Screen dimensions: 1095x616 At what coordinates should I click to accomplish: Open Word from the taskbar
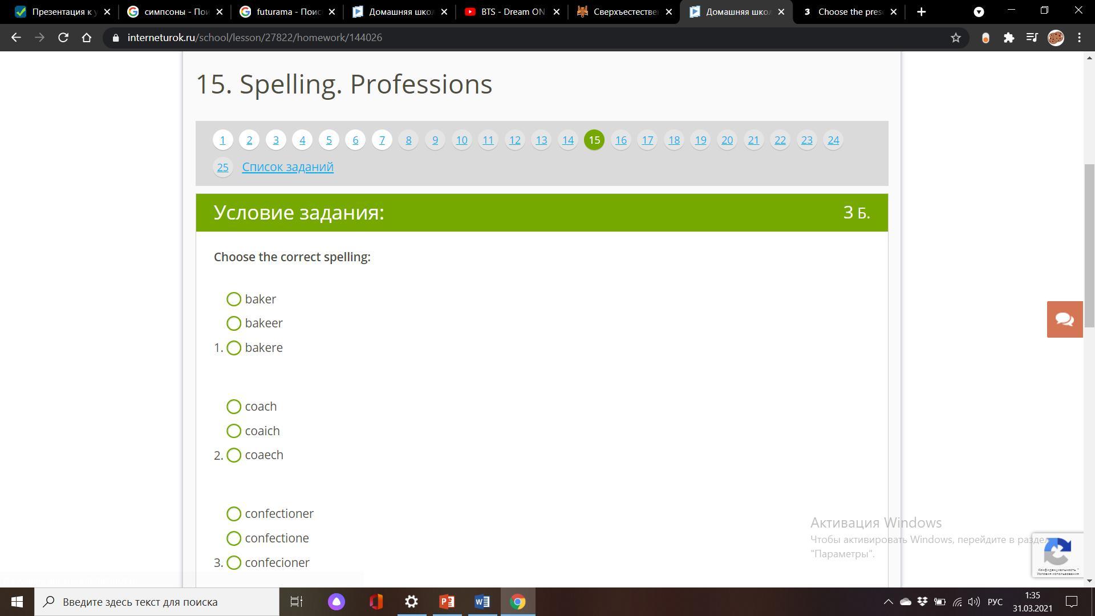click(x=482, y=602)
